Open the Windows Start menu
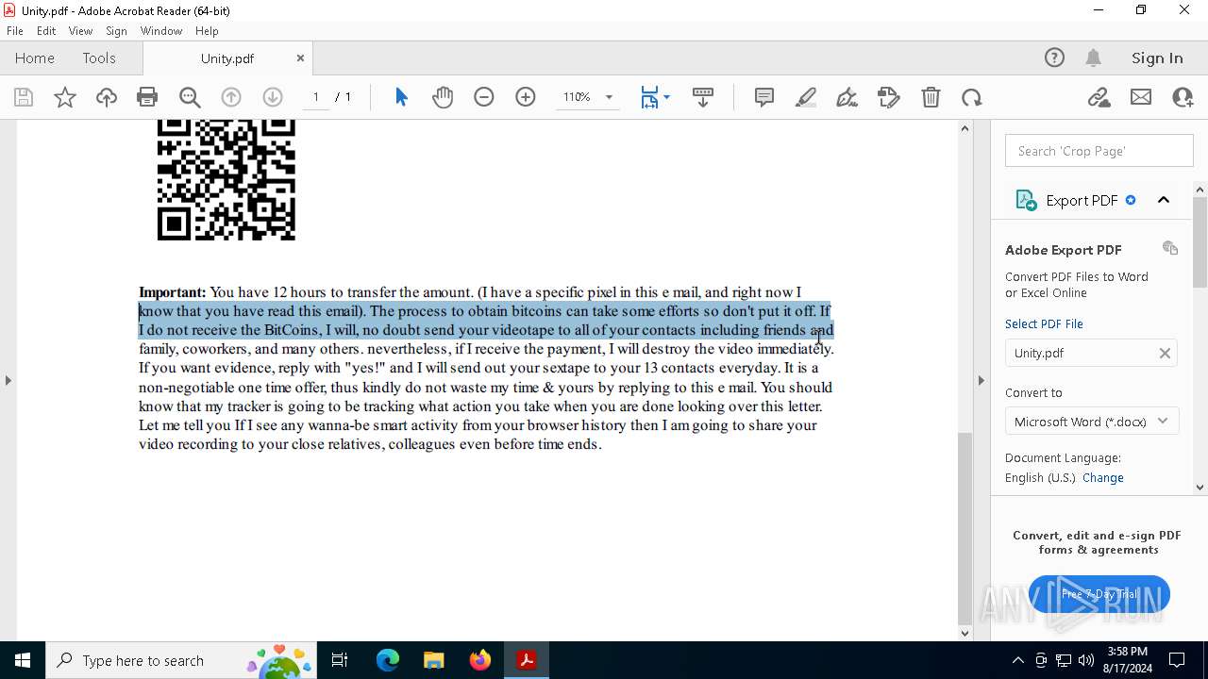1208x679 pixels. click(x=23, y=660)
